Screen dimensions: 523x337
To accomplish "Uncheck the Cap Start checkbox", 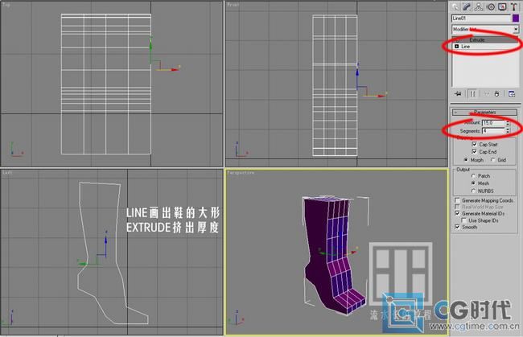I will 472,144.
